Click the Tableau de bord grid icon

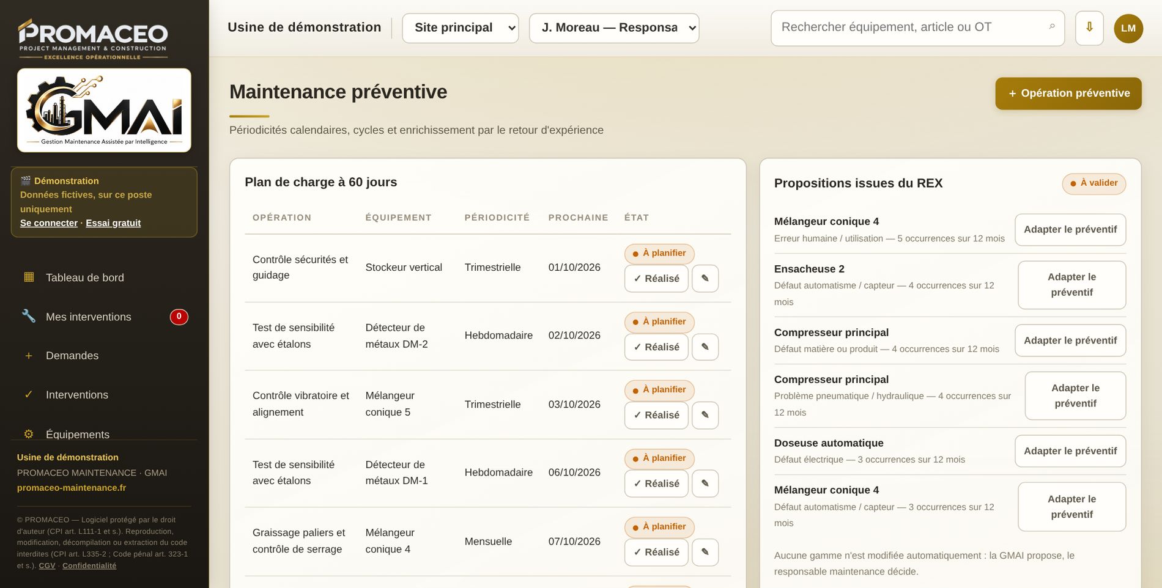[x=29, y=277]
